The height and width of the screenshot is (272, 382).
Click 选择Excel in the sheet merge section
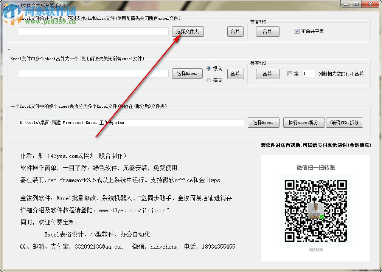187,74
